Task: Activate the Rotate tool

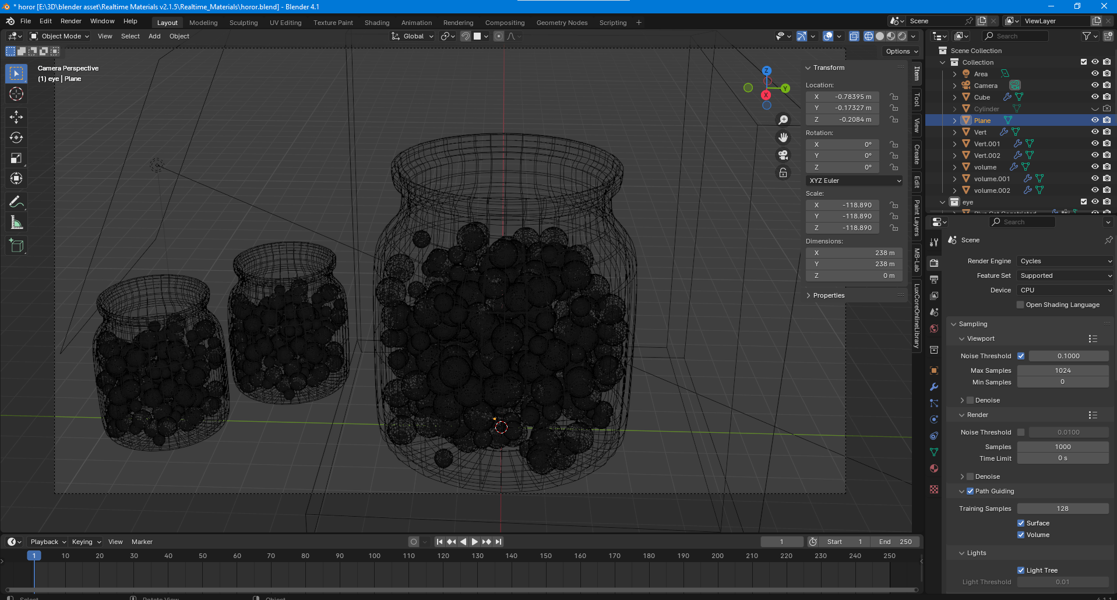Action: pos(16,137)
